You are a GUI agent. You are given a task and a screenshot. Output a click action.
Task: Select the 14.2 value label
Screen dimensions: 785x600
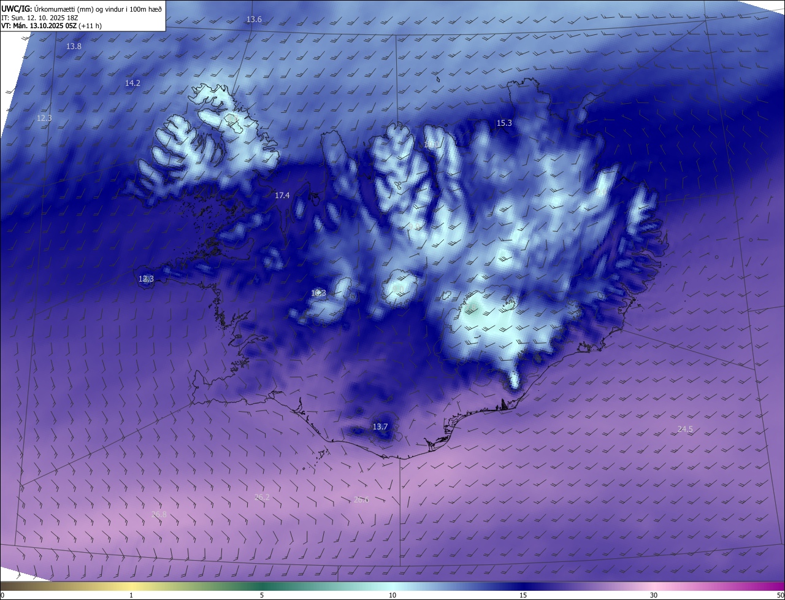[x=132, y=83]
